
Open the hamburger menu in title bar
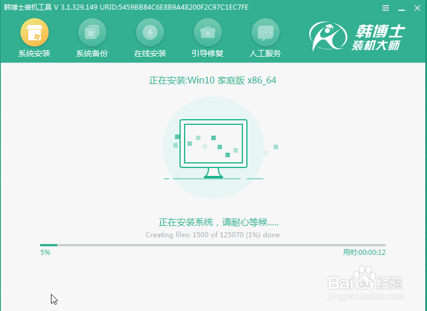pos(386,8)
